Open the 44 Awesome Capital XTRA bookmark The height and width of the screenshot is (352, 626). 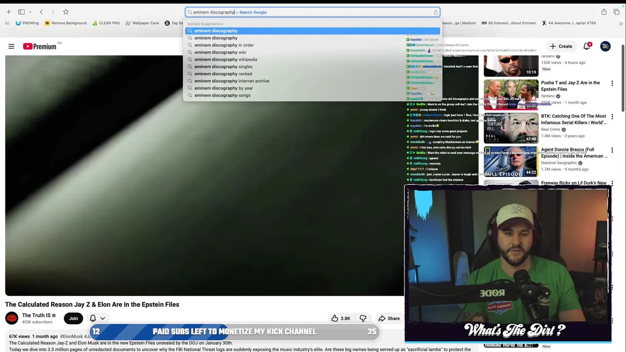coord(569,23)
